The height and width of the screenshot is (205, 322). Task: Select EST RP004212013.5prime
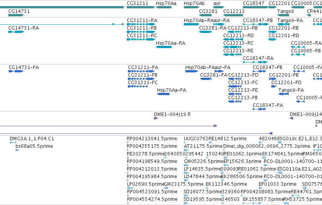click(x=128, y=173)
